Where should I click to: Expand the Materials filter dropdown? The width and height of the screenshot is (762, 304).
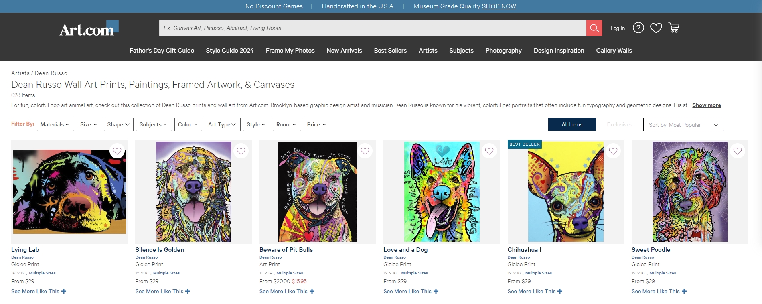55,124
